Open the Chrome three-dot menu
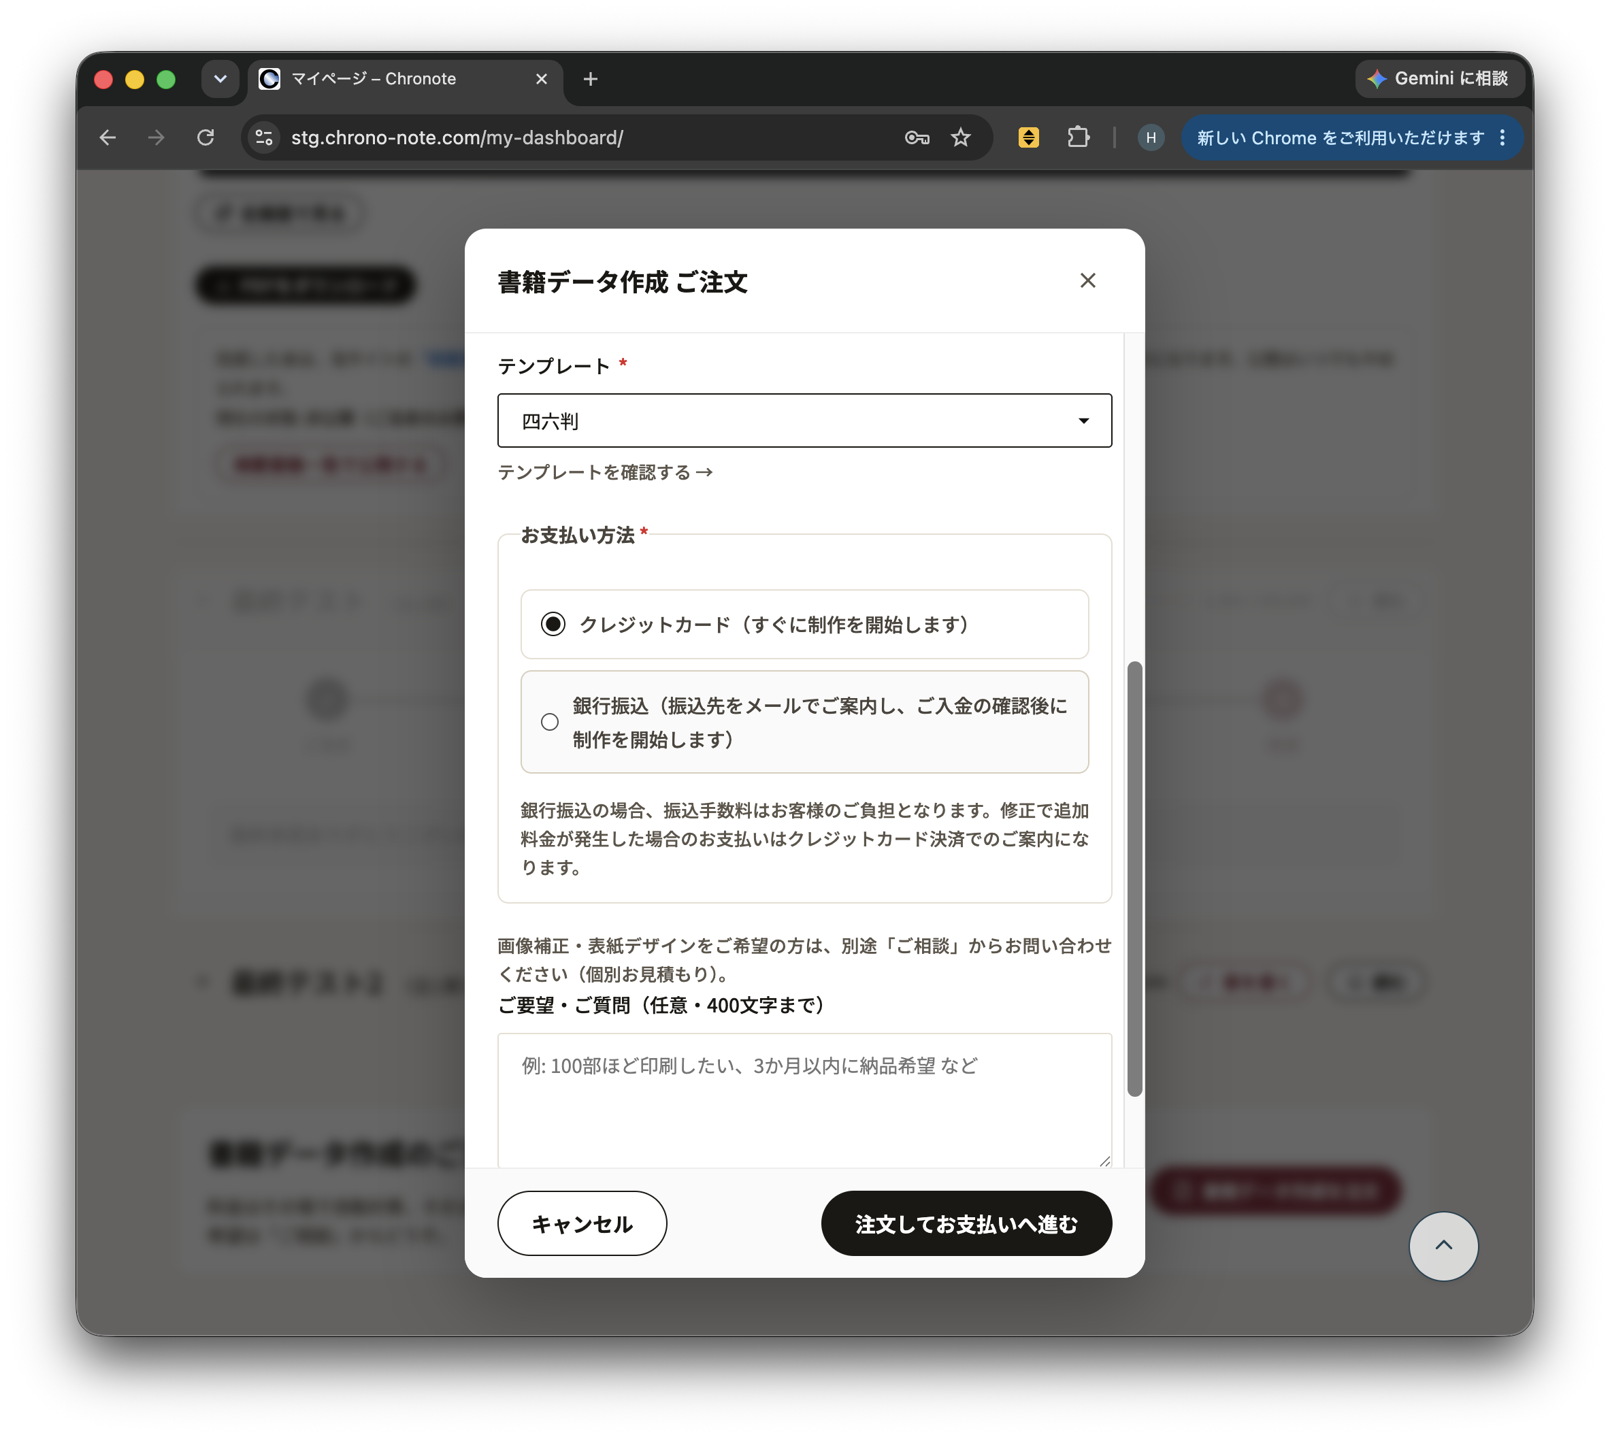The width and height of the screenshot is (1610, 1437). (x=1502, y=138)
